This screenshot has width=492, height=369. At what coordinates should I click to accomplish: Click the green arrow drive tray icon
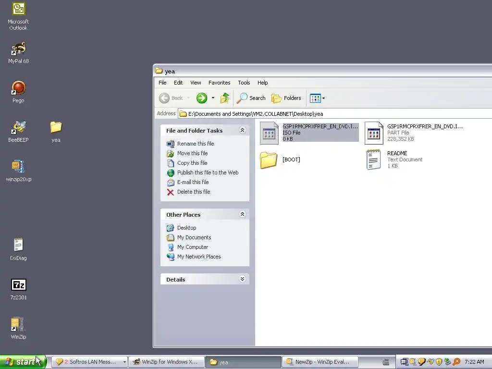(448, 362)
